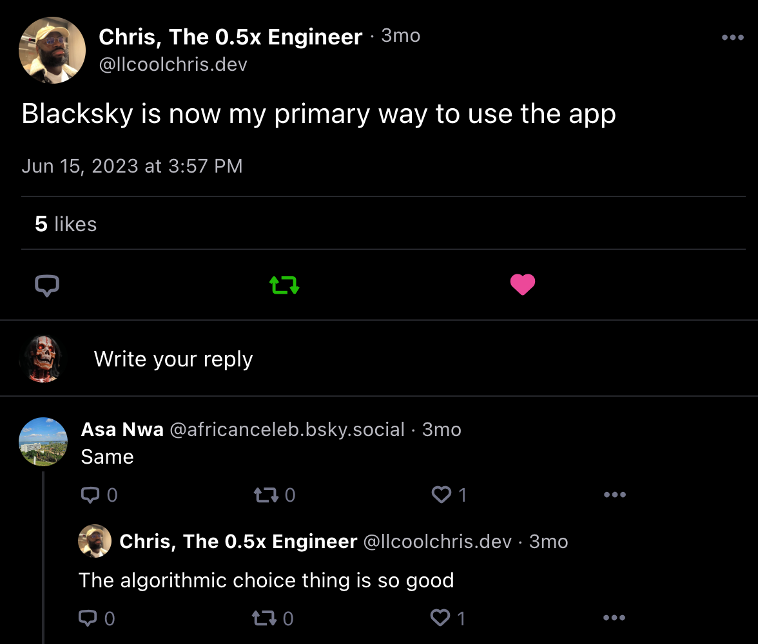Image resolution: width=758 pixels, height=644 pixels.
Task: Expand the three-dot menu on Chris's nested reply
Action: tap(614, 618)
